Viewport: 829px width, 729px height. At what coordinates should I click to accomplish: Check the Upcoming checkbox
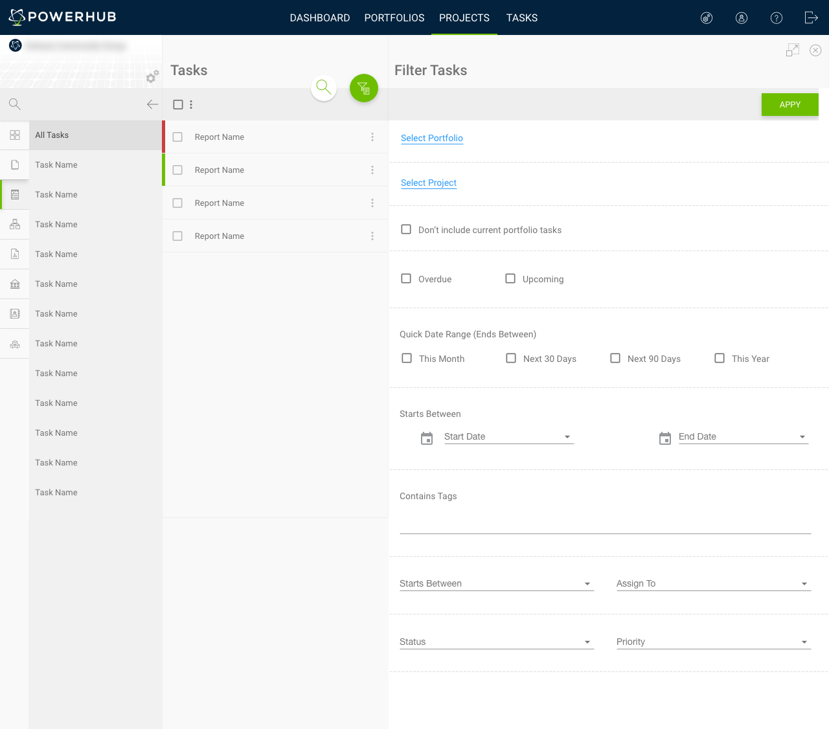510,278
